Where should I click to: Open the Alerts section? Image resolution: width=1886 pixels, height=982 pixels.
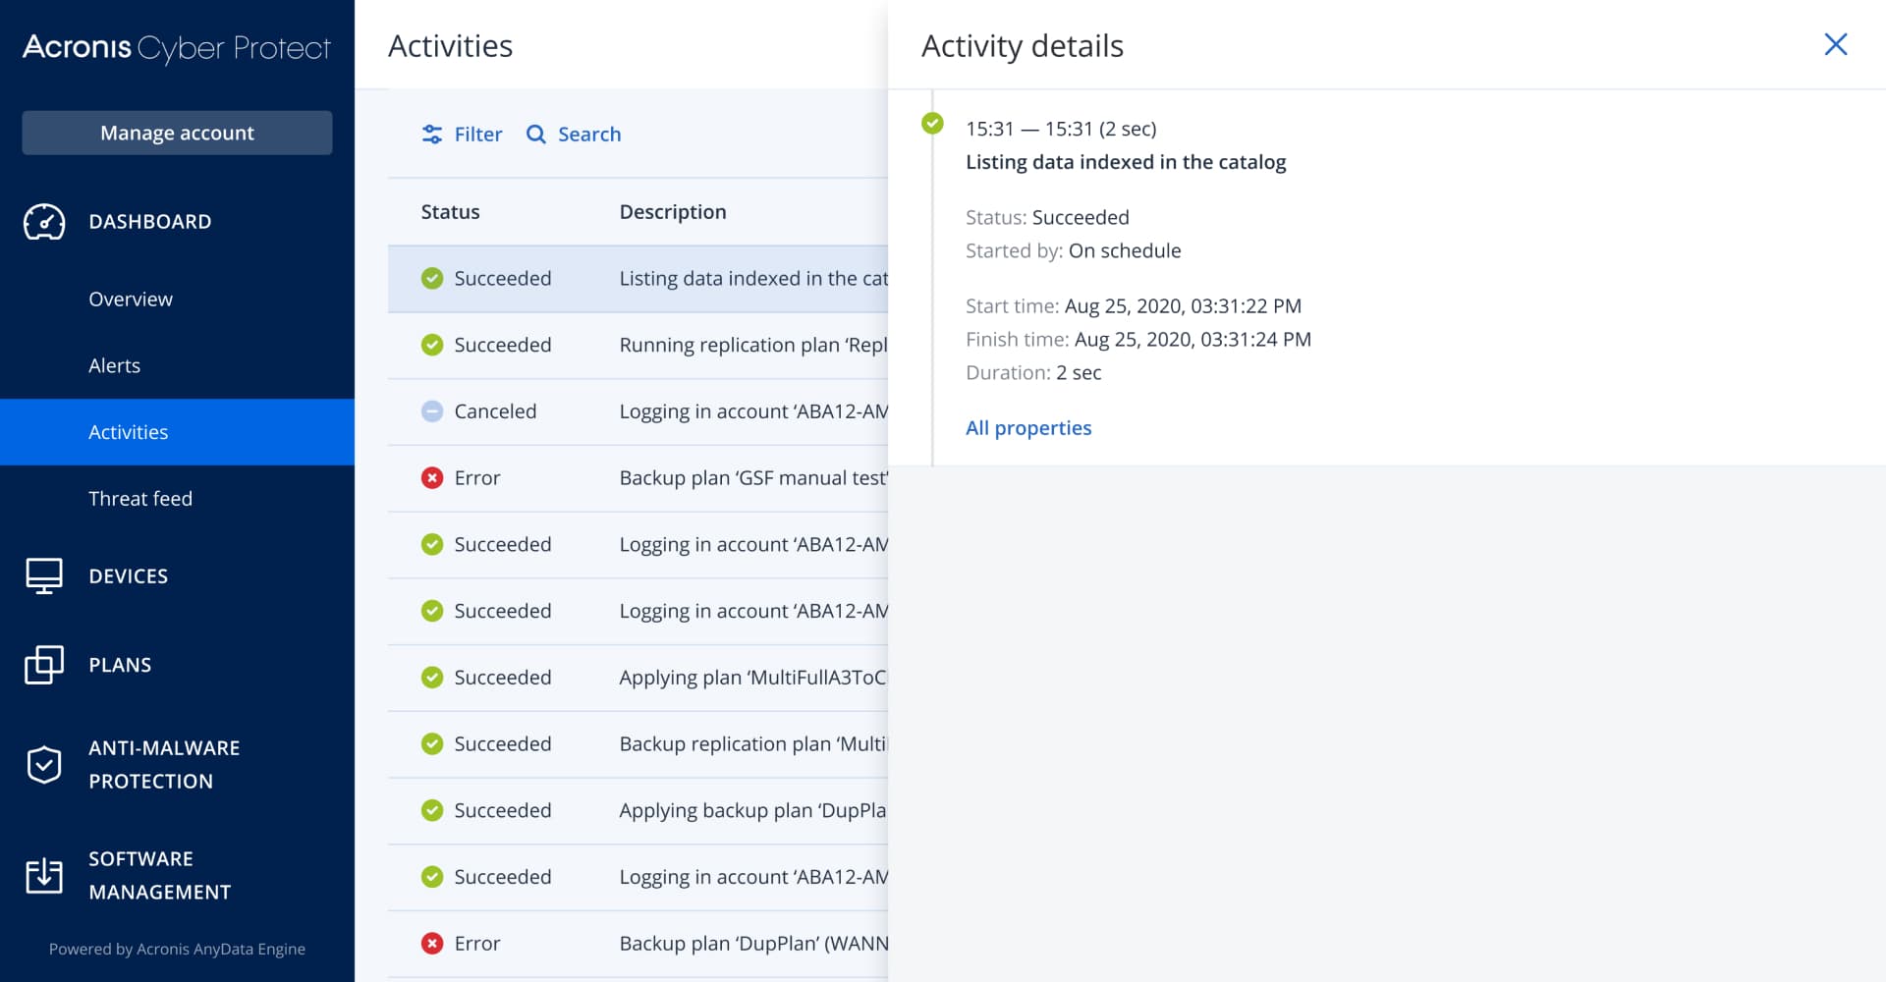point(115,364)
